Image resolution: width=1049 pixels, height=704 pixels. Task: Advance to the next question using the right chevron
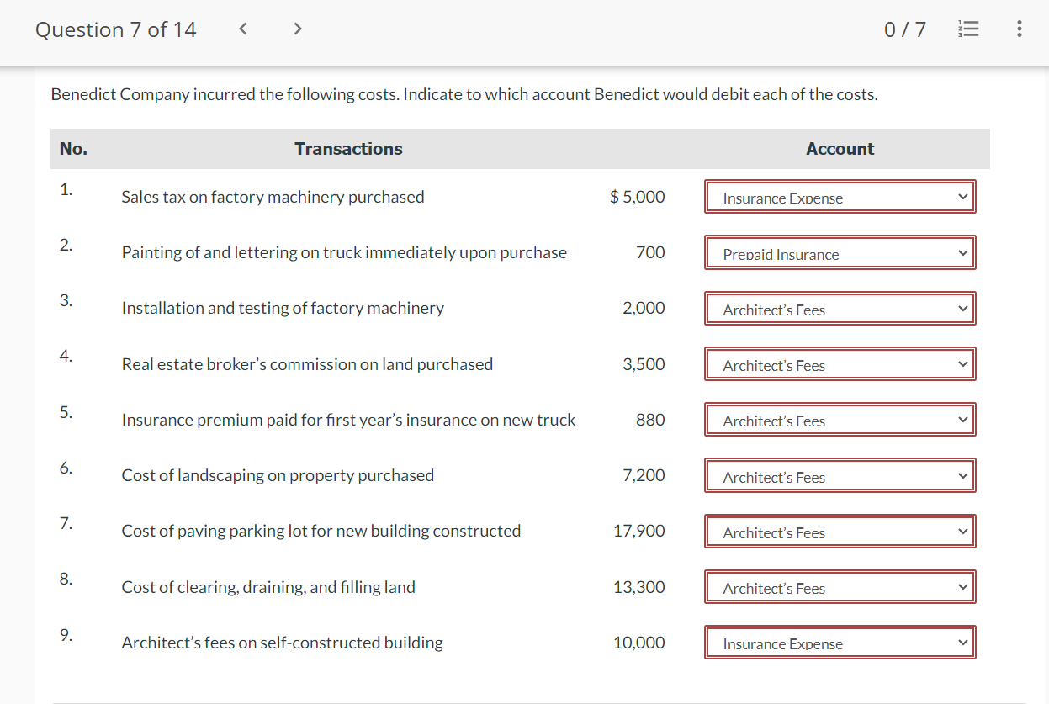(x=297, y=28)
